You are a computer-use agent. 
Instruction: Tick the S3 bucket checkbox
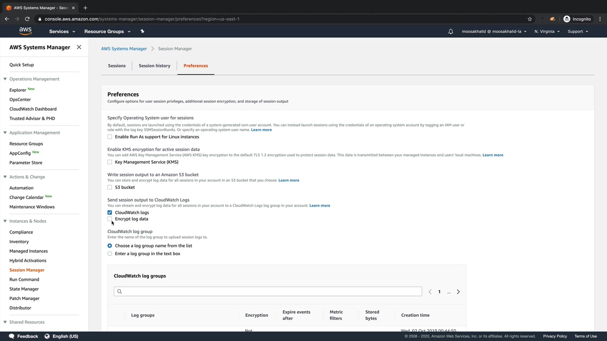[110, 188]
